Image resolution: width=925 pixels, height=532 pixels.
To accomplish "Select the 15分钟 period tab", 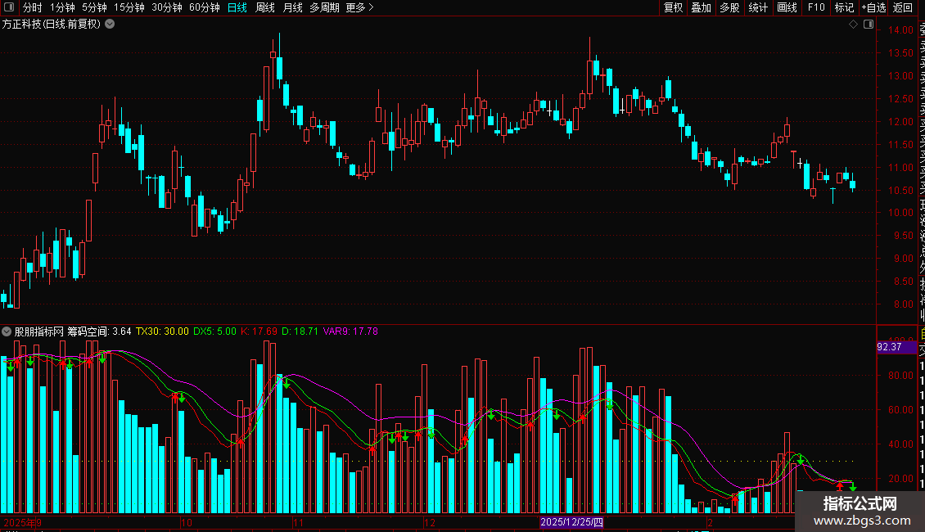I will point(129,7).
